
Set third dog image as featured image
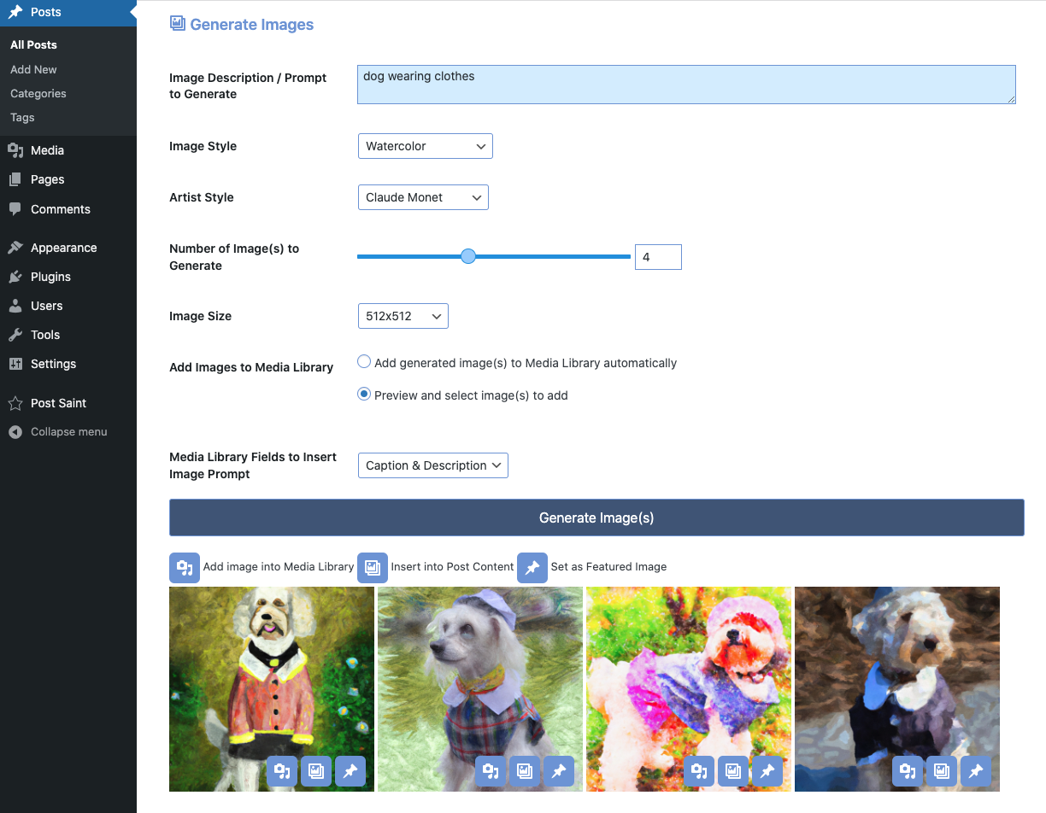[x=767, y=771]
